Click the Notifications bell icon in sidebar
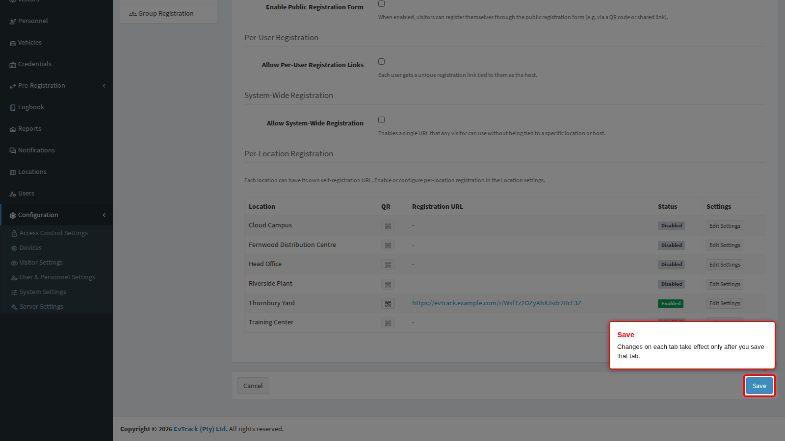Screen dimensions: 785x441 tap(13, 150)
